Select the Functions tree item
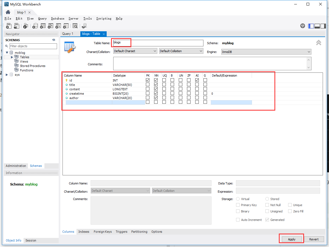 tap(27, 70)
